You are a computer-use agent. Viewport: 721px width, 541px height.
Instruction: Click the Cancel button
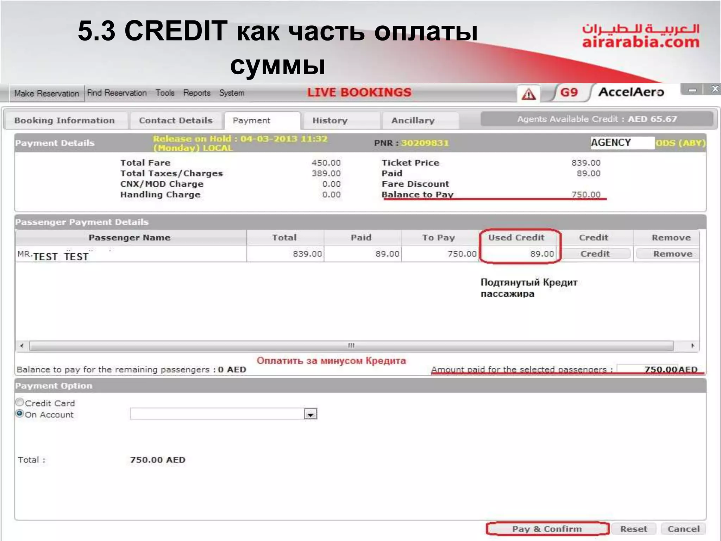pyautogui.click(x=684, y=529)
